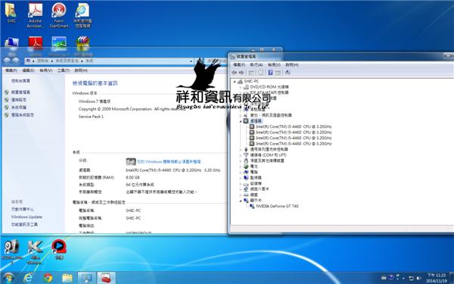Click Back button in System window
This screenshot has width=454, height=284.
pyautogui.click(x=8, y=61)
